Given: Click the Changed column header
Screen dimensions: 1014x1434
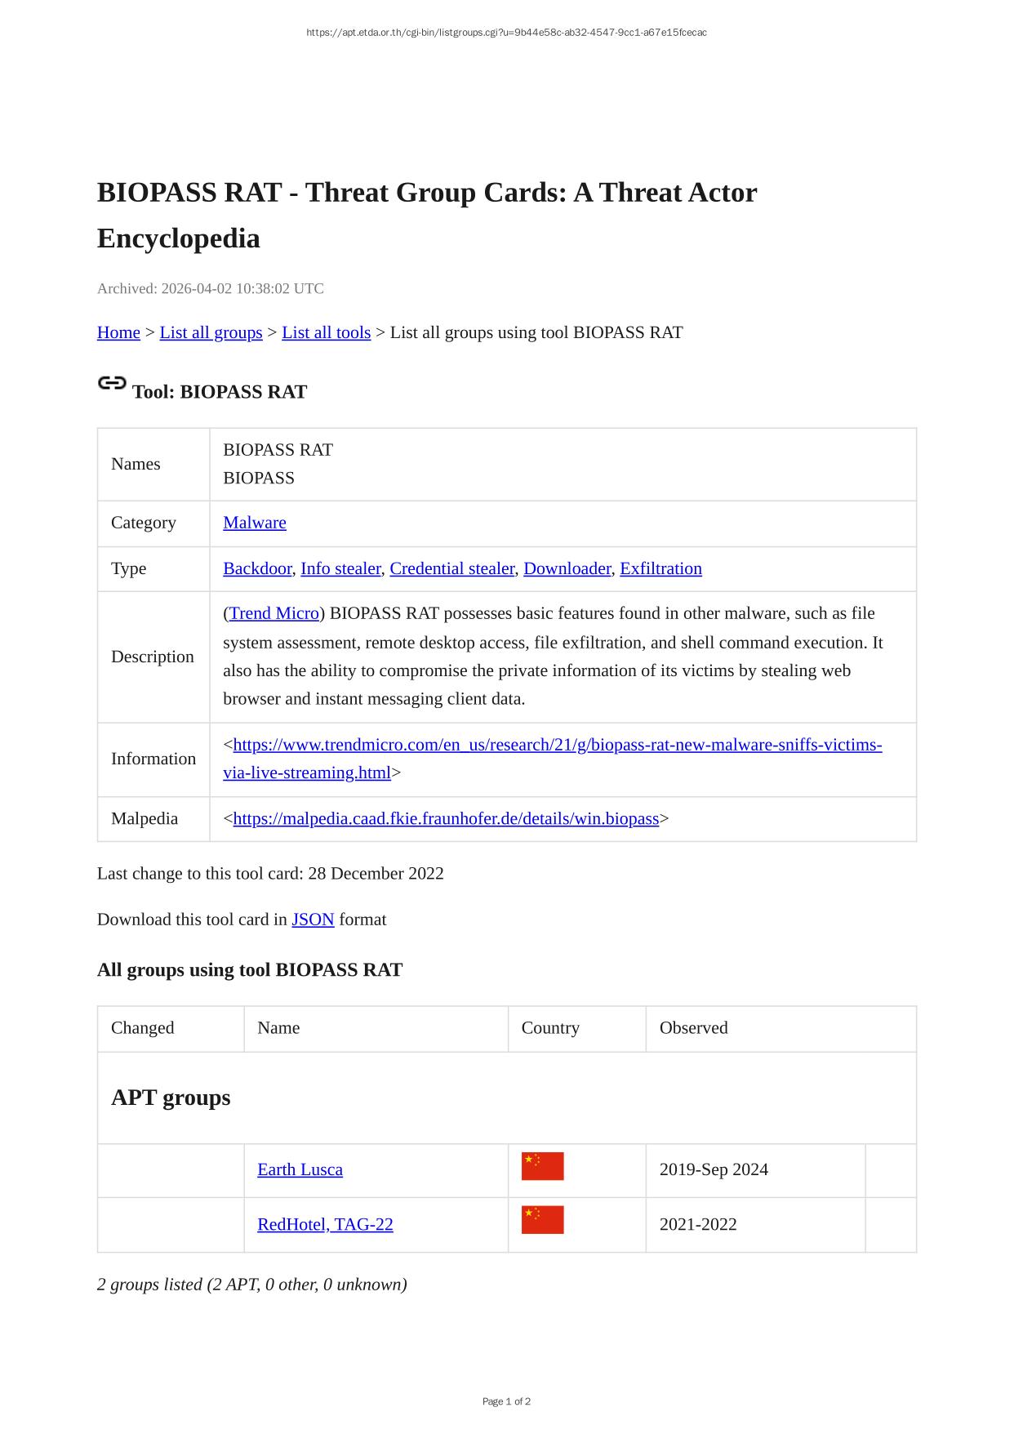Looking at the screenshot, I should [143, 1028].
